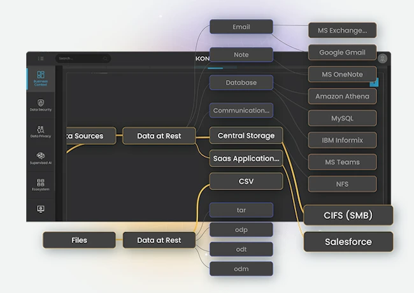
Task: Select the Ecosystem sidebar icon
Action: click(40, 185)
